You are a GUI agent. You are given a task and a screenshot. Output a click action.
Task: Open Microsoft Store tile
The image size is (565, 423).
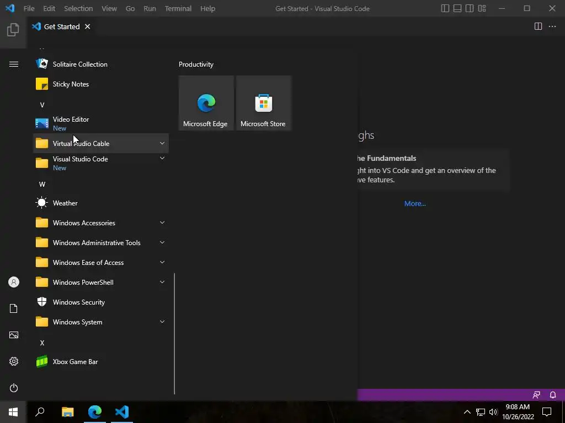(263, 103)
